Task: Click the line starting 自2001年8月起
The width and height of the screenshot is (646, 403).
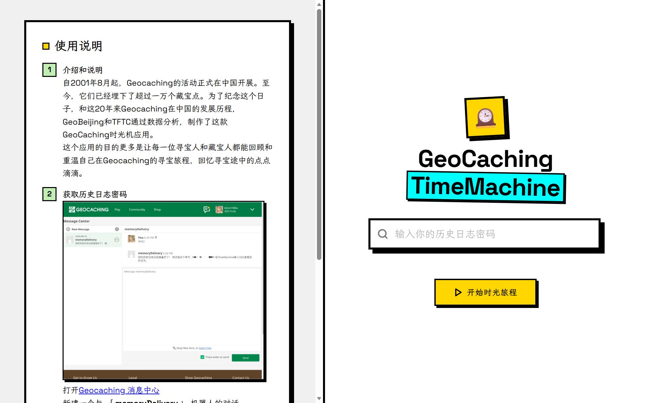Action: (166, 83)
